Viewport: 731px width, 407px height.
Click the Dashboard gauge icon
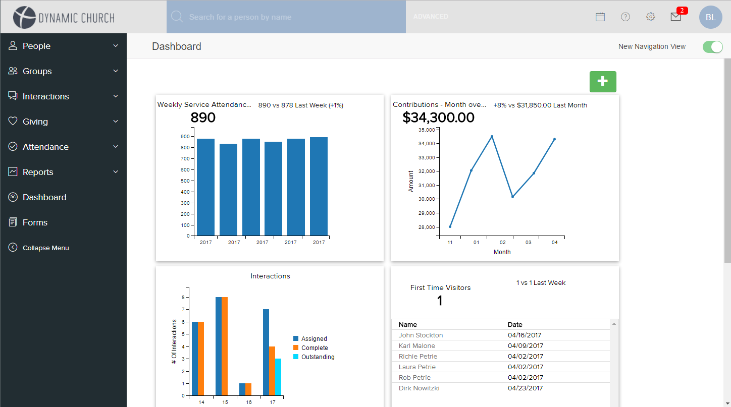(12, 197)
